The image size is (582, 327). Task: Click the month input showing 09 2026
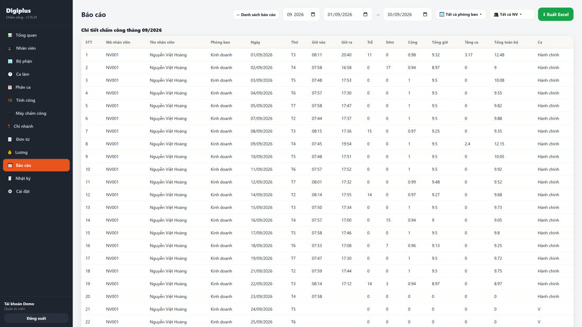click(301, 14)
